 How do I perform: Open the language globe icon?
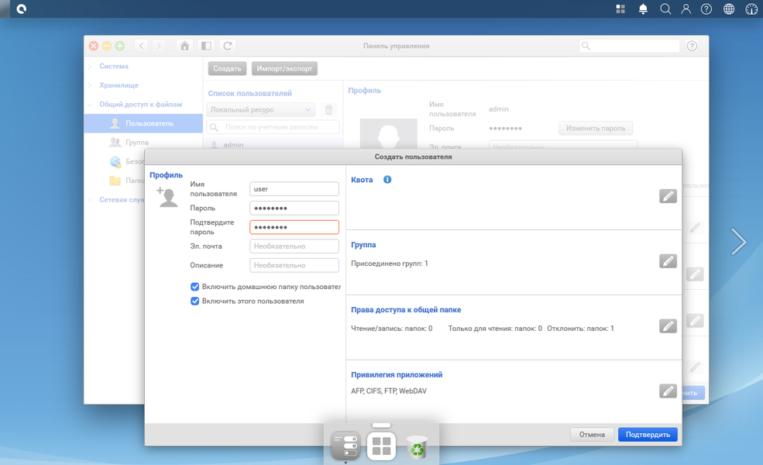[x=728, y=9]
